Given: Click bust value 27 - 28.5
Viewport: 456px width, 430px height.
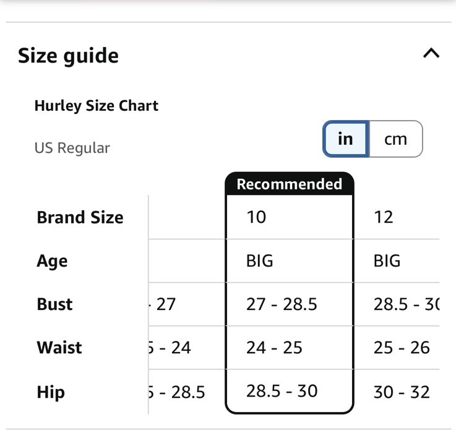Looking at the screenshot, I should pyautogui.click(x=282, y=304).
